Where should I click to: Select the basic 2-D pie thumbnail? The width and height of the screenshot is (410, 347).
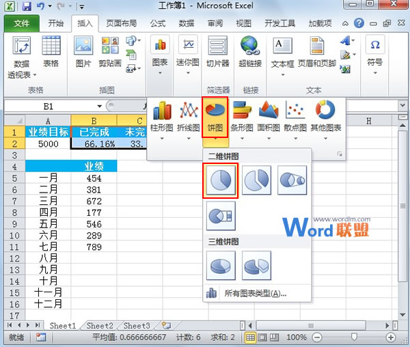[221, 180]
